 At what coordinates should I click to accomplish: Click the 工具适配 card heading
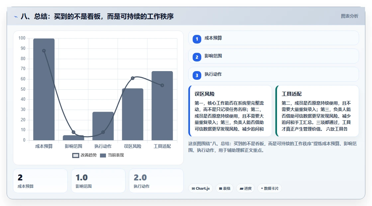292,94
